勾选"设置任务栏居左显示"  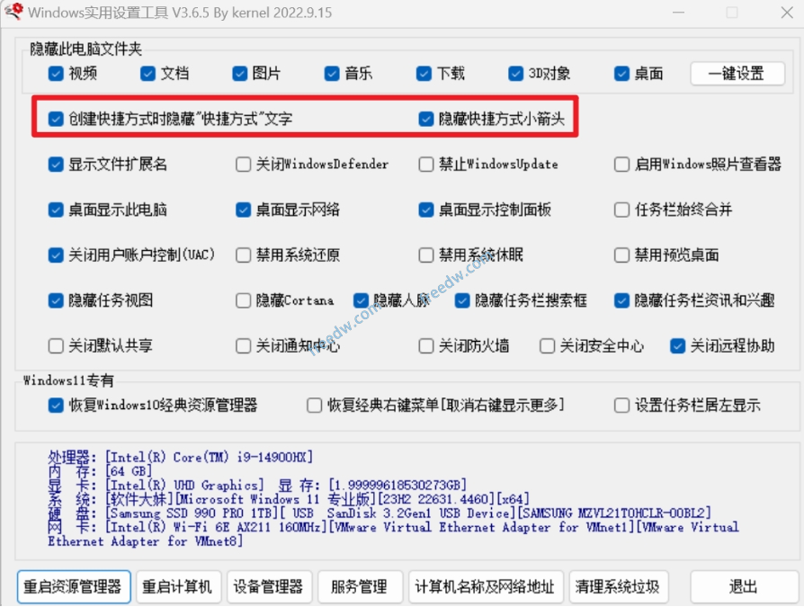(x=621, y=405)
